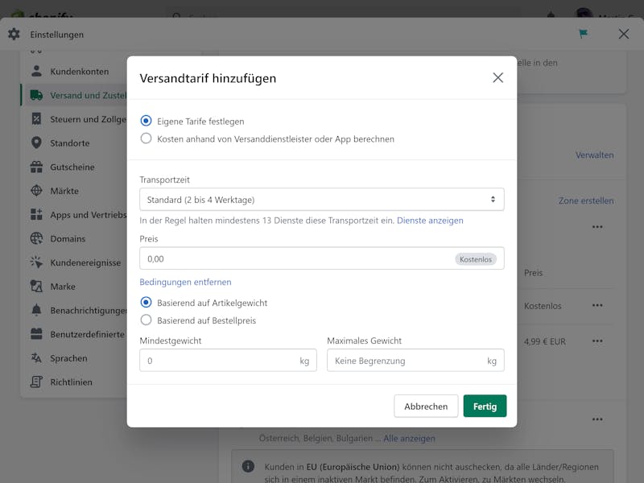The image size is (644, 483).
Task: Click the Benutzerdefinierte Daten drawer icon
Action: tap(36, 334)
